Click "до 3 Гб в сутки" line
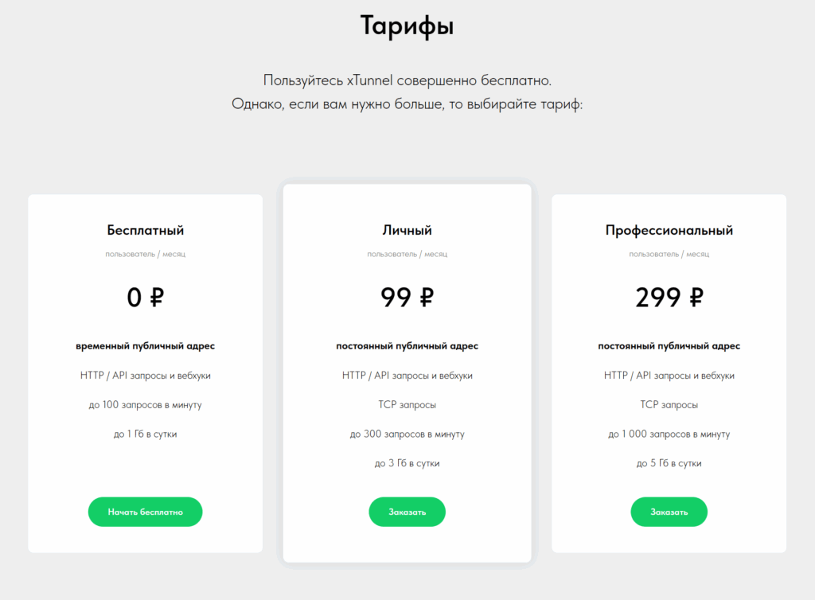 [x=407, y=463]
